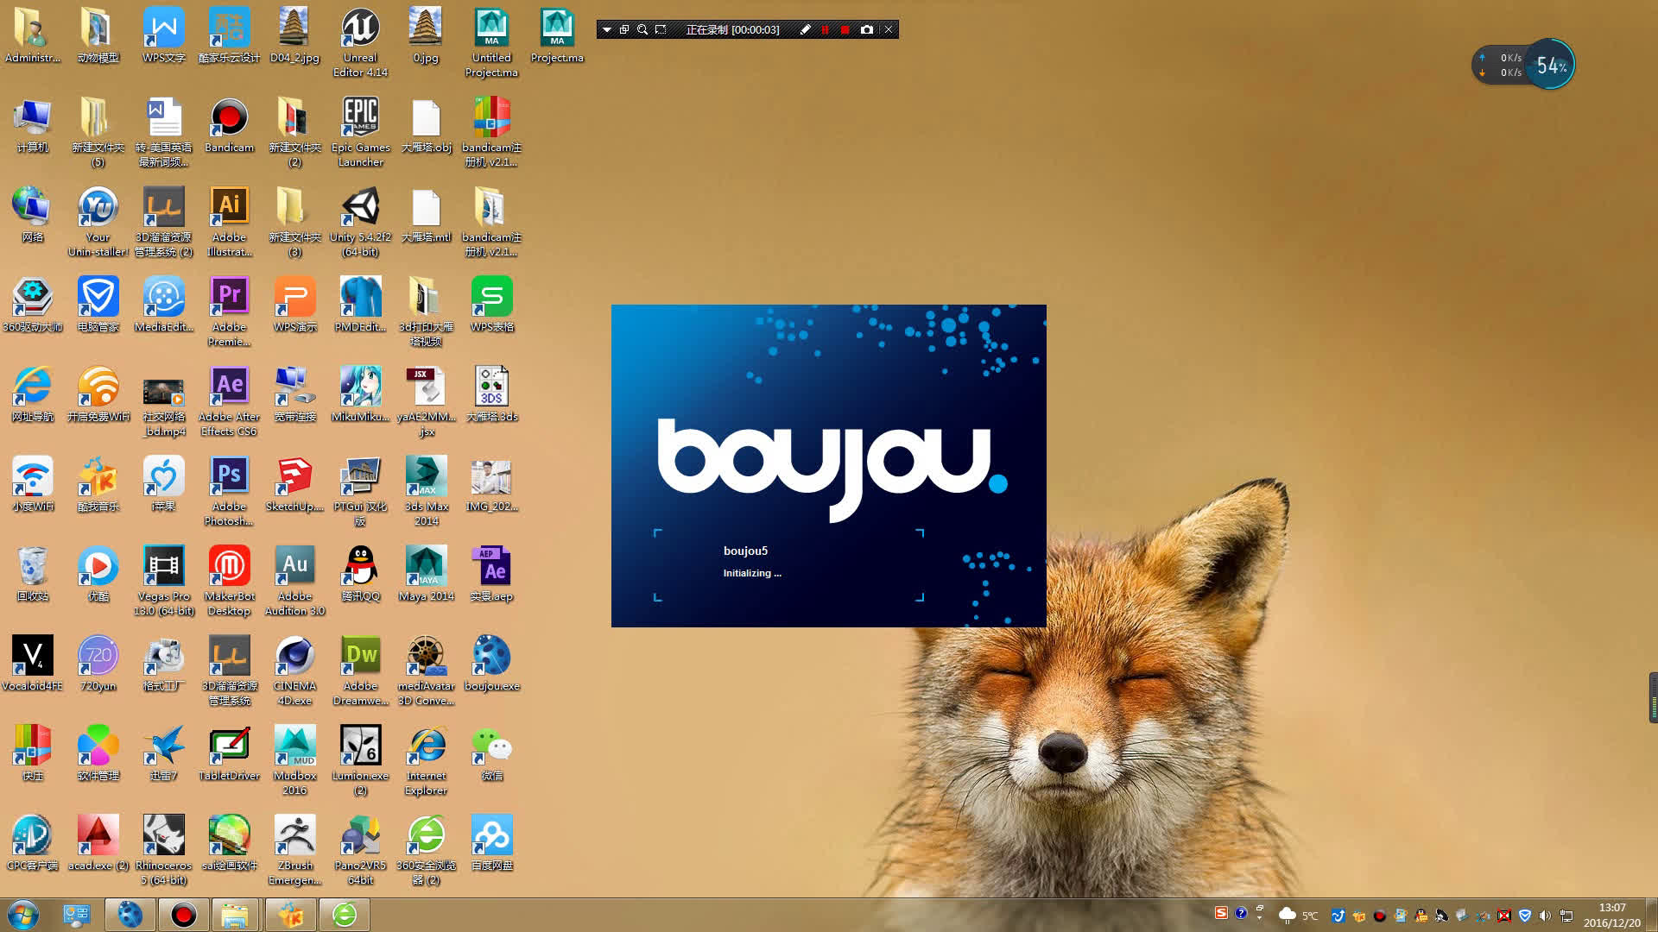Click the QQ penguin tray icon
Screen dimensions: 1658x932
(x=1421, y=916)
